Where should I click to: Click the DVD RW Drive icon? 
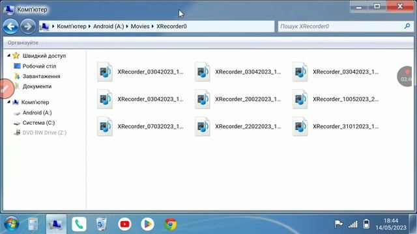coord(17,132)
